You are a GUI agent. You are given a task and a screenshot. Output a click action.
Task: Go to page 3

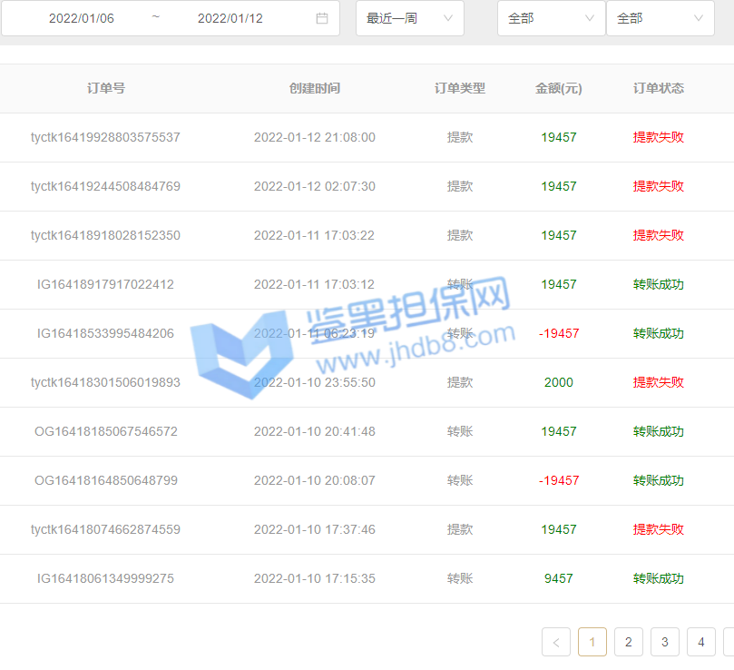click(665, 642)
